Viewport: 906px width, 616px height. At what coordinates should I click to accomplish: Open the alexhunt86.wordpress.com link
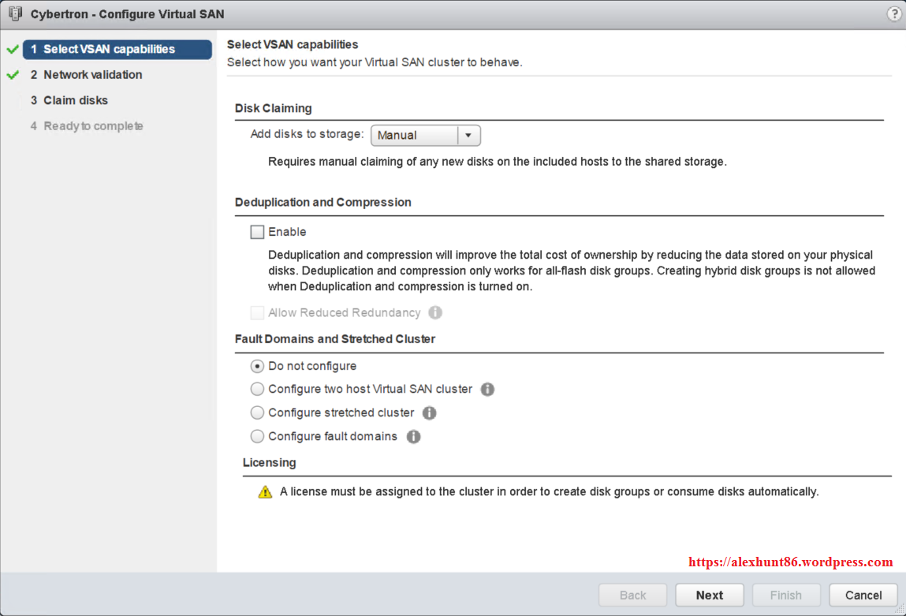click(x=789, y=562)
